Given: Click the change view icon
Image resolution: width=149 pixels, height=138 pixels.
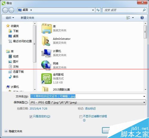Looking at the screenshot, I should (128, 18).
